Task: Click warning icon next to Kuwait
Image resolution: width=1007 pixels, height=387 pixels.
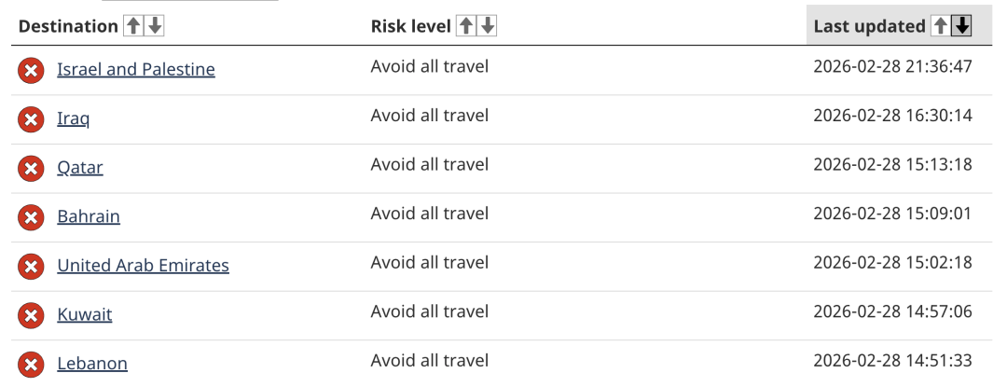Action: (31, 315)
